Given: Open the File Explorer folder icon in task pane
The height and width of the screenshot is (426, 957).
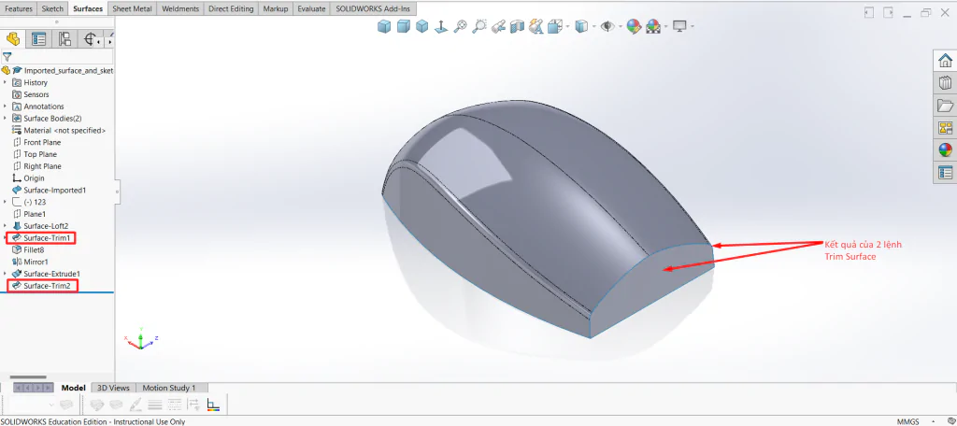Looking at the screenshot, I should (x=945, y=106).
